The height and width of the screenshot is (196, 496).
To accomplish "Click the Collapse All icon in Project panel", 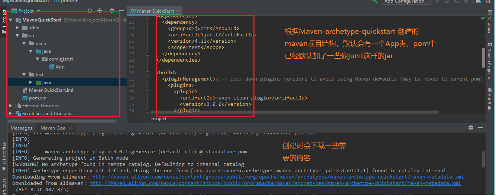I will 99,11.
